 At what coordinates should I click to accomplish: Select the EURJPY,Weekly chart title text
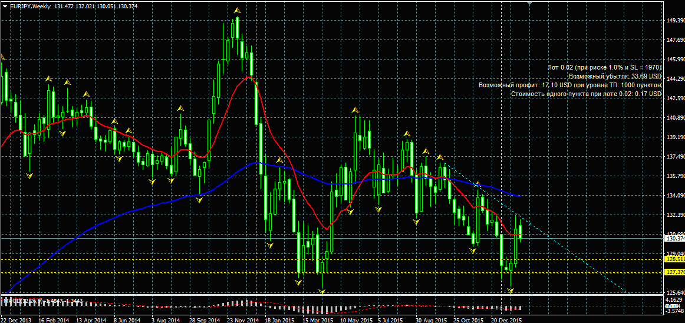coord(30,7)
